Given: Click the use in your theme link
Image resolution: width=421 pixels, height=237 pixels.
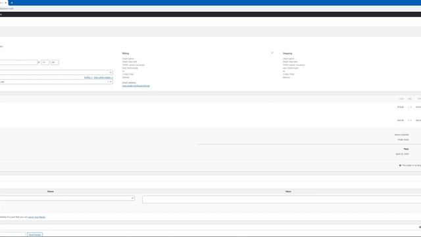Looking at the screenshot, I should click(x=37, y=217).
